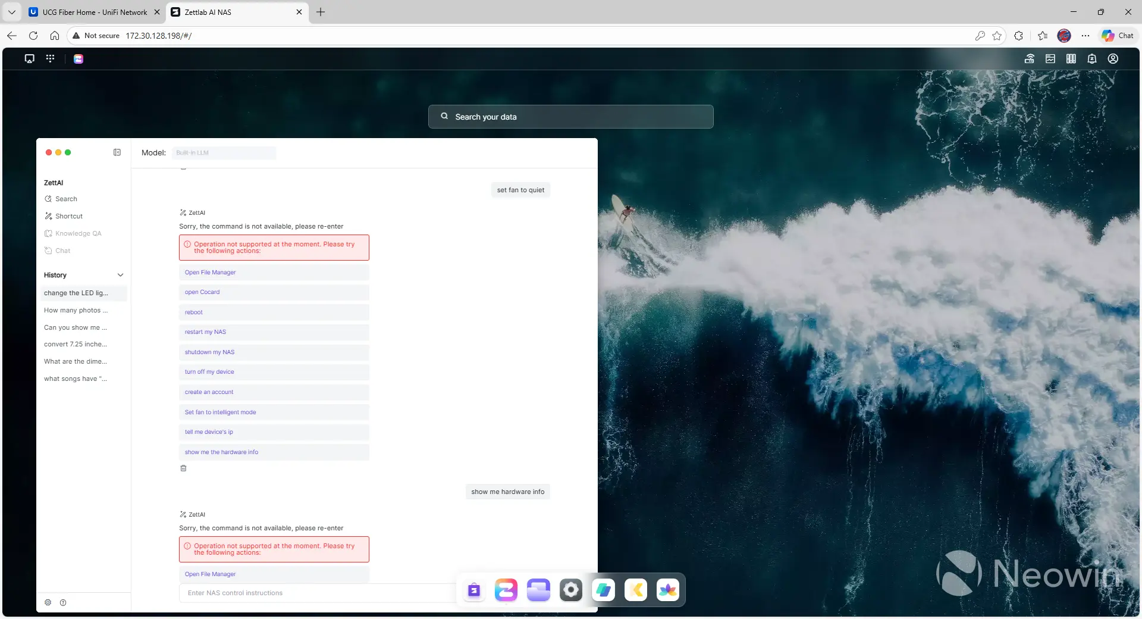This screenshot has width=1142, height=619.
Task: Open the router network status icon
Action: point(1030,58)
